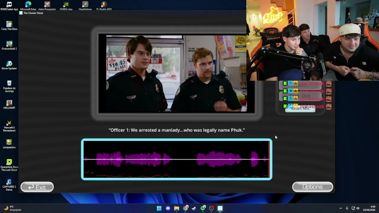Screen dimensions: 379x213
Task: Click the microphone icon in system tray
Action: click(x=347, y=208)
